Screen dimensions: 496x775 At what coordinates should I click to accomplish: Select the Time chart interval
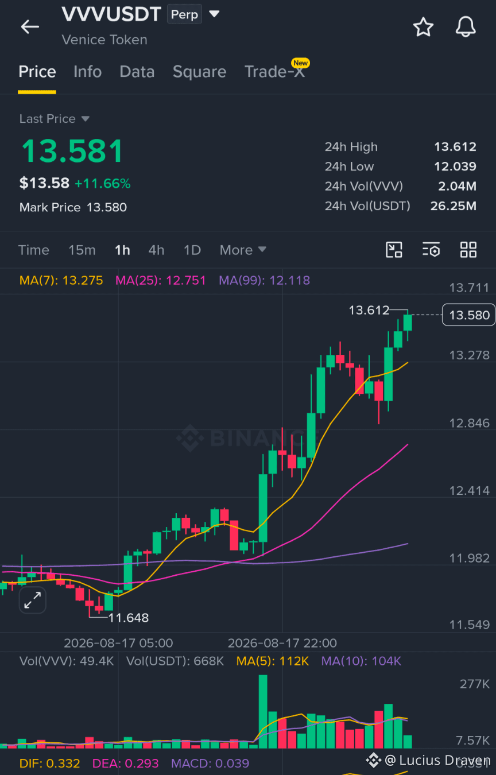(34, 250)
